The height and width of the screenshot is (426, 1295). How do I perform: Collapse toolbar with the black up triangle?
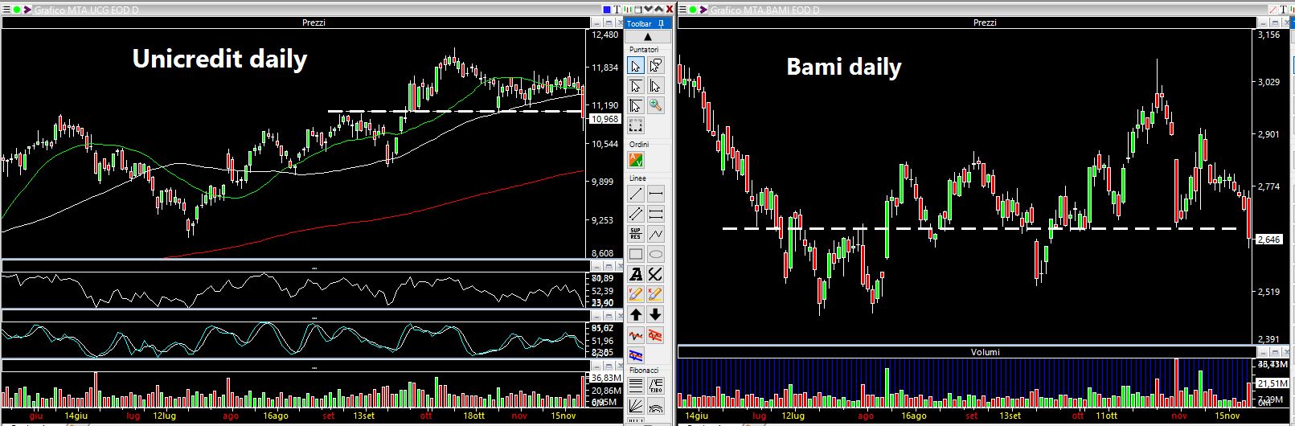pyautogui.click(x=647, y=37)
